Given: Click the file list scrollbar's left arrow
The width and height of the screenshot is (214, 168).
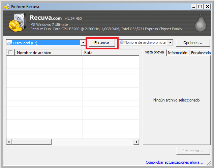Looking at the screenshot, I should pyautogui.click(x=9, y=142).
